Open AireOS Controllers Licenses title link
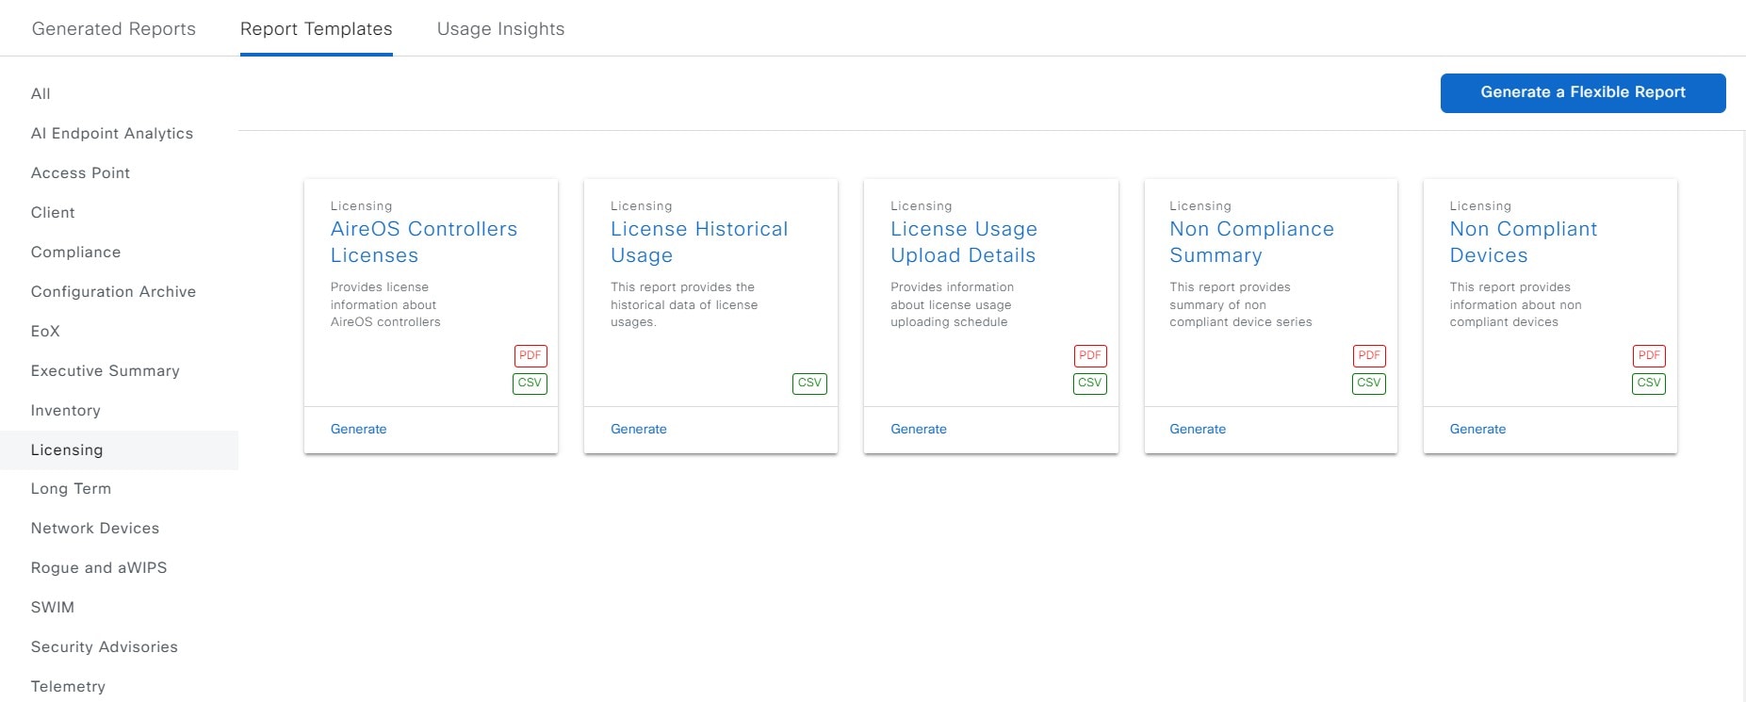This screenshot has height=702, width=1746. click(424, 242)
